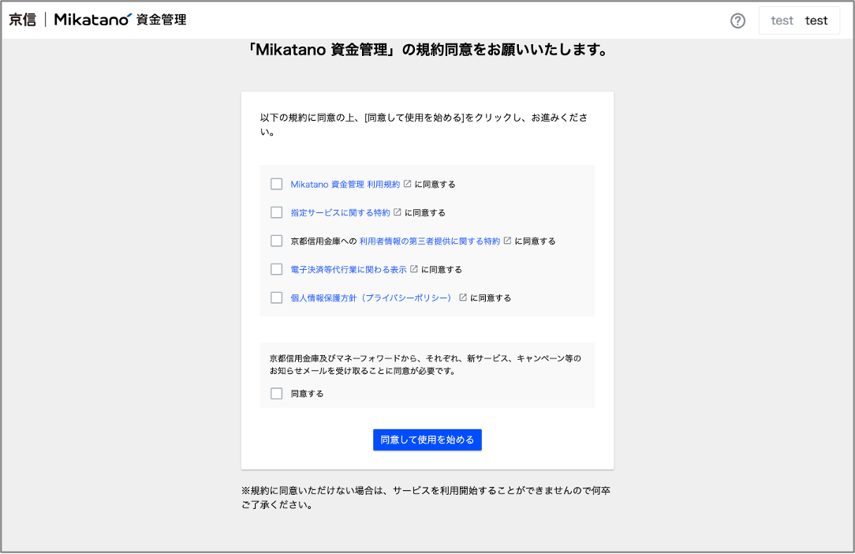Screen dimensions: 855x554
Task: Click the ※規約に同意いただけない場合は footnote
Action: (x=426, y=497)
